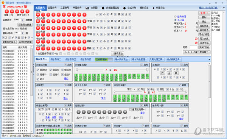Toggle green cell 16 in 杀和值范围 grid

147,75
